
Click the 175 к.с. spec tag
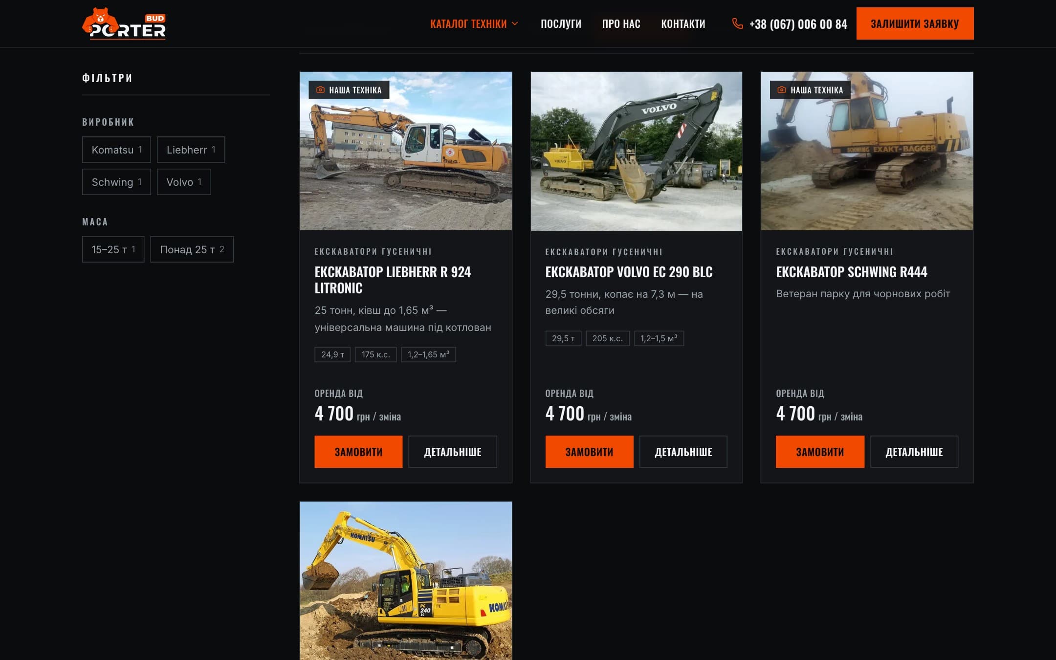pyautogui.click(x=375, y=354)
